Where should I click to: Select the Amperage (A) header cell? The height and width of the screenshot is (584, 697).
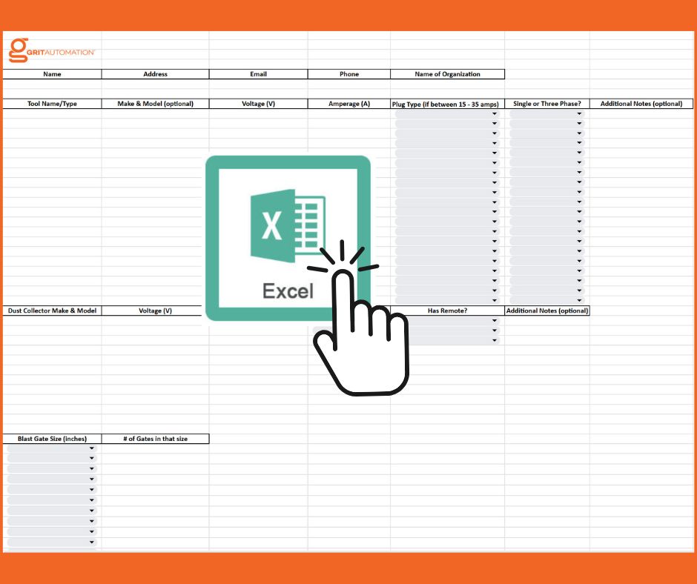coord(349,104)
